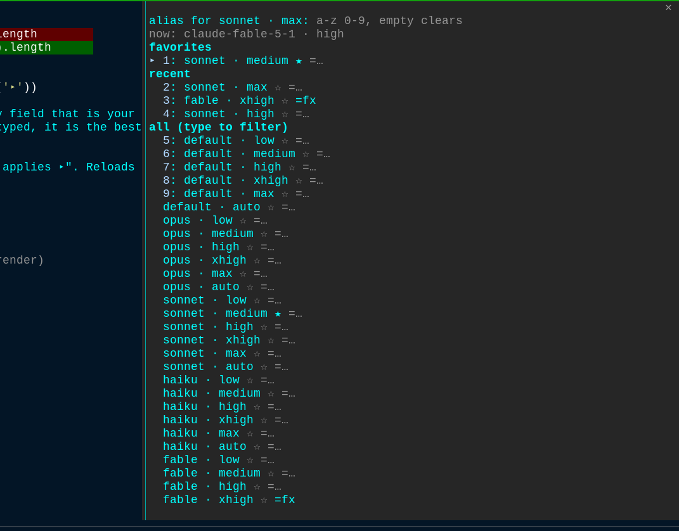679x531 pixels.
Task: Star entry 6 default medium
Action: pos(306,154)
